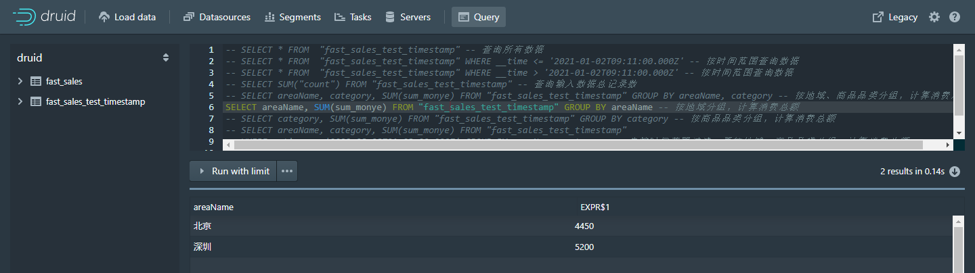
Task: Click the editor scrollbar down arrow
Action: click(x=958, y=133)
